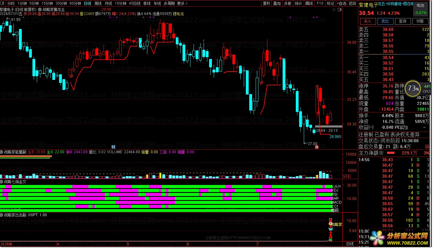This screenshot has width=433, height=248.
Task: Click the 涨停 value 35.16
Action: click(388, 86)
